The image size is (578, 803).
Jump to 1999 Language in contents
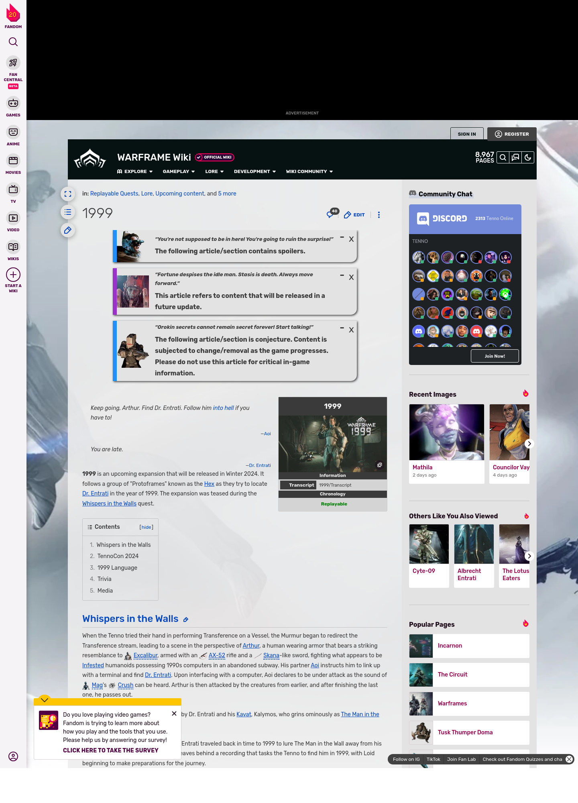tap(117, 568)
